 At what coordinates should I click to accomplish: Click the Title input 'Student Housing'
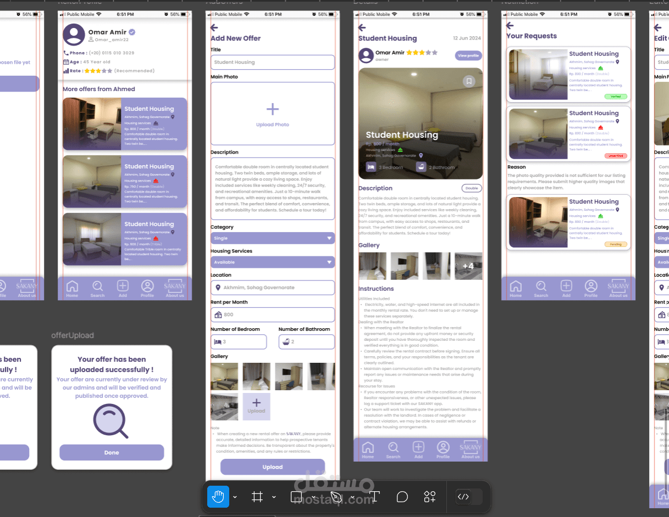click(x=273, y=62)
